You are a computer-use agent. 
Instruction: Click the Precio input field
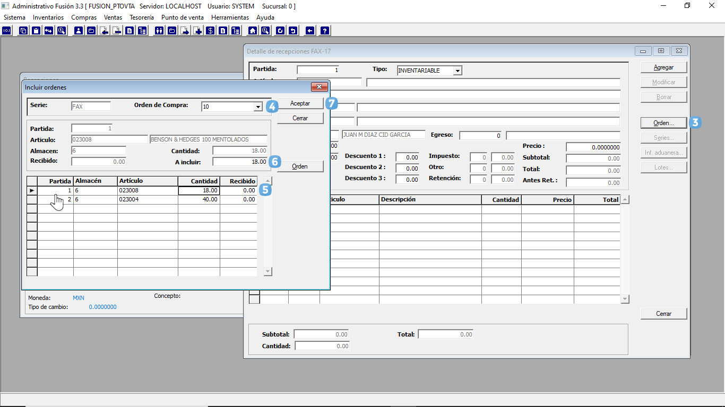pyautogui.click(x=593, y=147)
